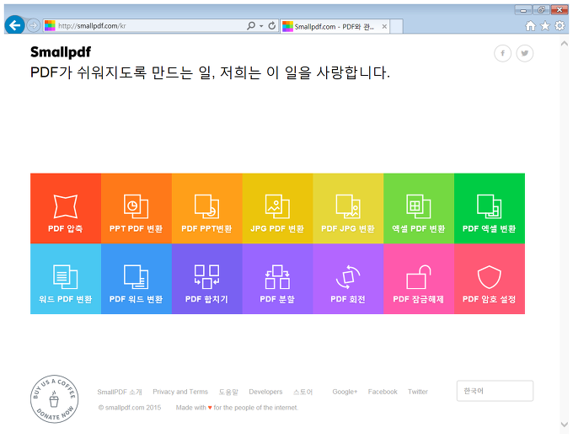Open the SmallPDF 소개 footer link
This screenshot has width=573, height=438.
pos(120,392)
